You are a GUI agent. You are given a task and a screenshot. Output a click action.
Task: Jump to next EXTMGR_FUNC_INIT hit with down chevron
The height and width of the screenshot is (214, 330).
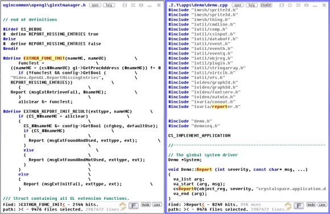pyautogui.click(x=123, y=208)
